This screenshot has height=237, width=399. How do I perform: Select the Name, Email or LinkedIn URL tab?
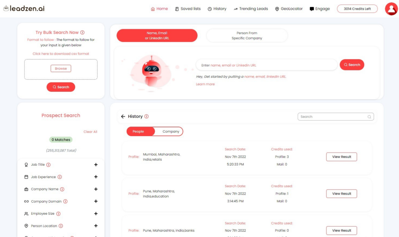tap(157, 35)
